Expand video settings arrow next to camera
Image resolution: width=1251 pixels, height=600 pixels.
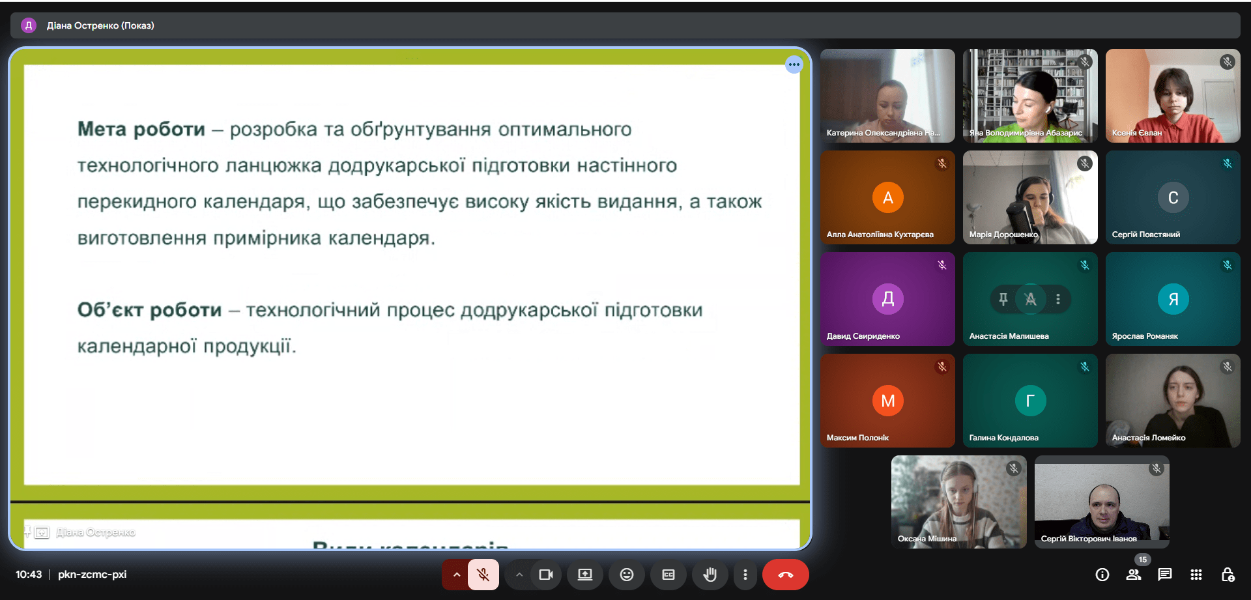(519, 575)
